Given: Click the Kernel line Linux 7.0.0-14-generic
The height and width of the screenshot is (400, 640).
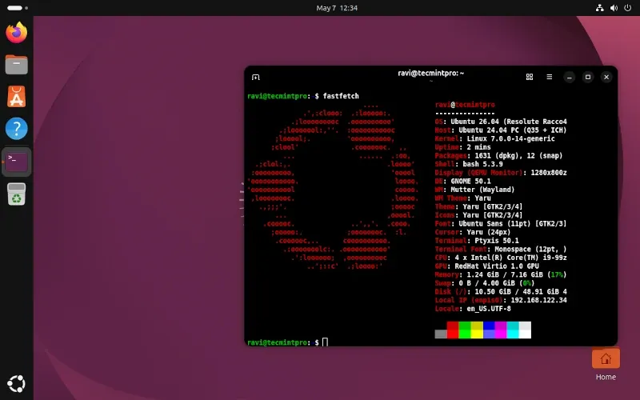Looking at the screenshot, I should pos(494,138).
